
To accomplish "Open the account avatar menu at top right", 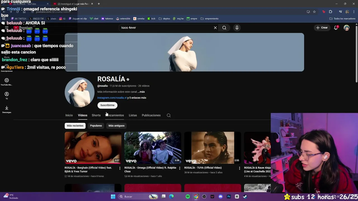I will (x=347, y=28).
